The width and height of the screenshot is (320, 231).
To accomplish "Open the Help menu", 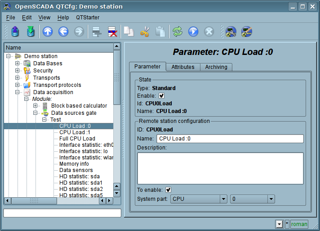I will [63, 18].
